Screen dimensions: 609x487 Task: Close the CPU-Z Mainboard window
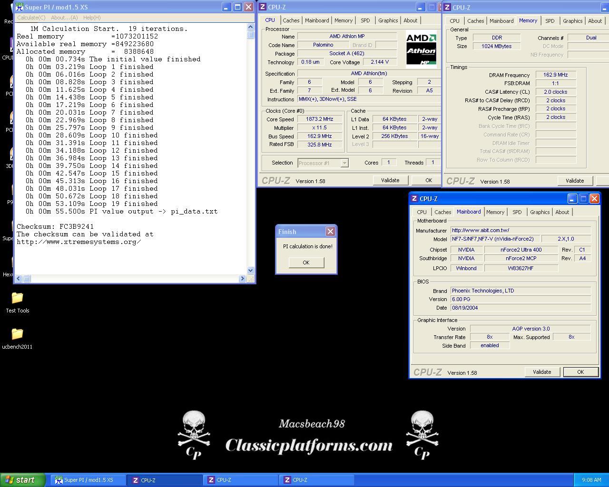pyautogui.click(x=594, y=199)
